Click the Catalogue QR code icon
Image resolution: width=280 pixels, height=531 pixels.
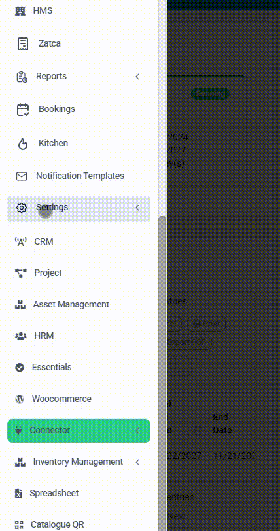20,525
